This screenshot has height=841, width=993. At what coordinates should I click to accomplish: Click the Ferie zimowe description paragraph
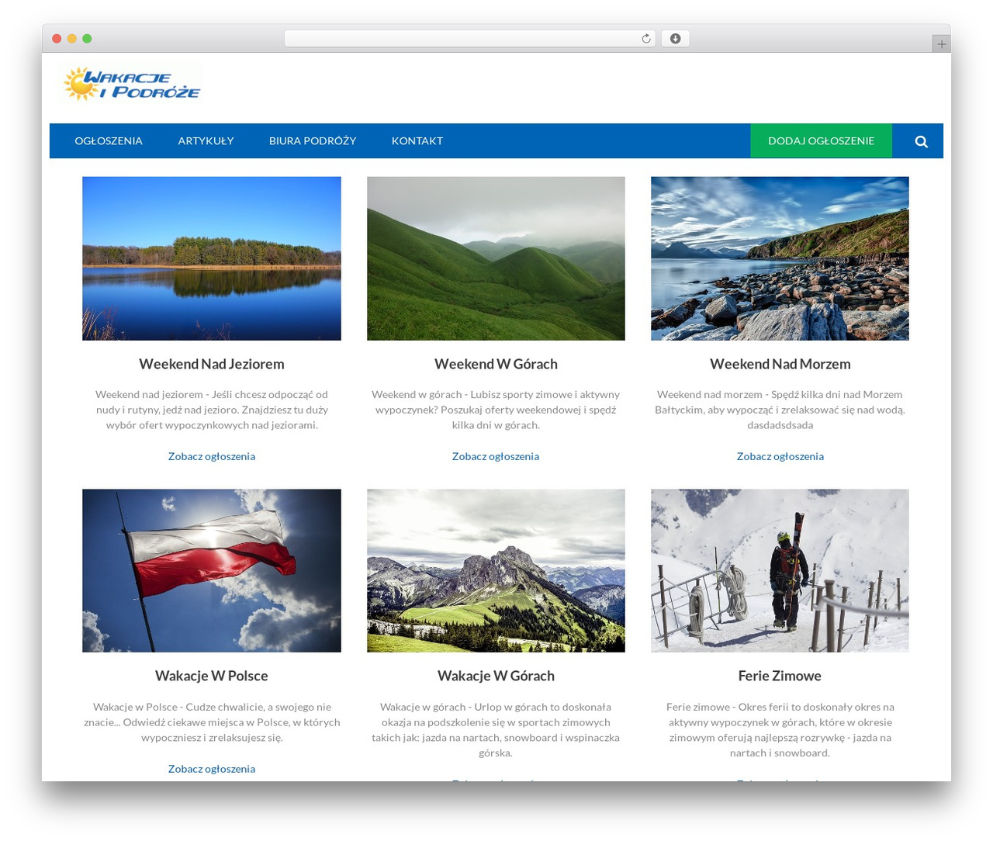tap(780, 729)
